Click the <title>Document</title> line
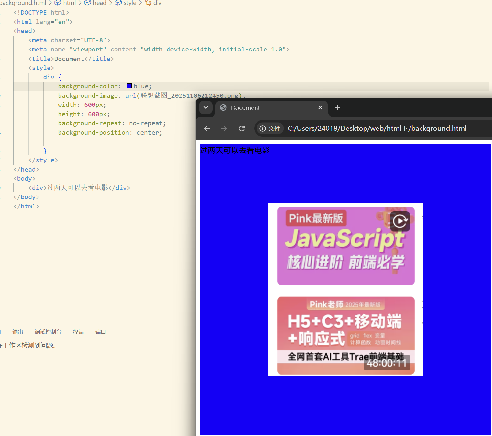The image size is (492, 436). tap(71, 59)
